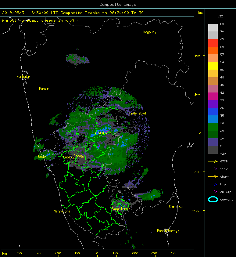Click the Hubli city label

point(68,157)
